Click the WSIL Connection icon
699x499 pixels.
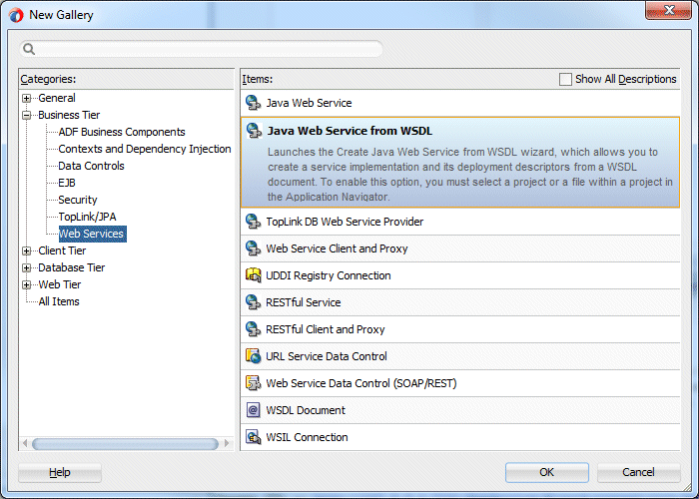point(254,437)
